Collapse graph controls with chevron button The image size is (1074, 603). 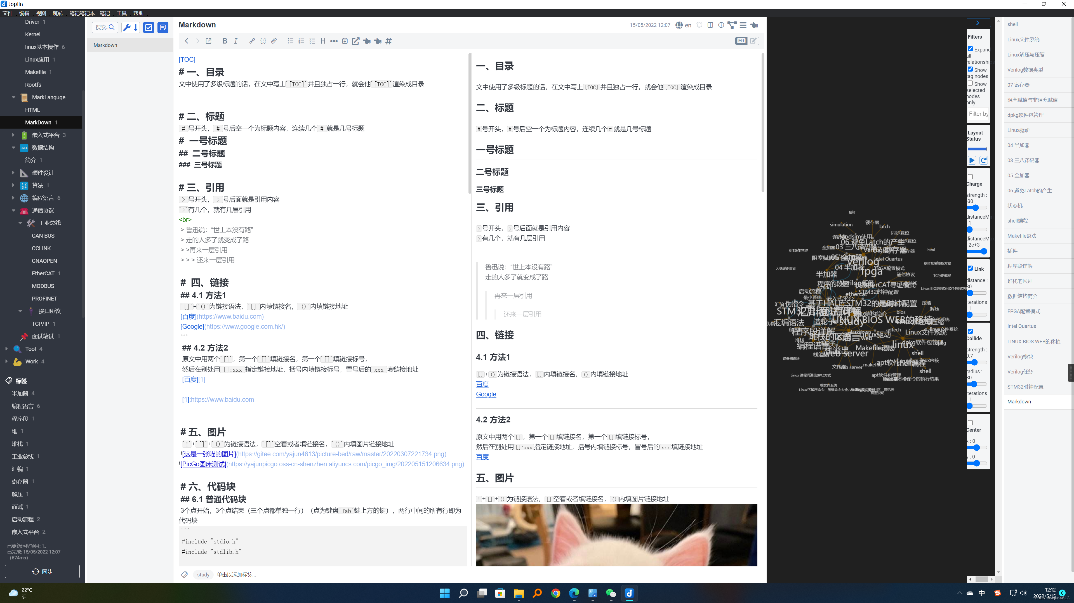point(977,22)
